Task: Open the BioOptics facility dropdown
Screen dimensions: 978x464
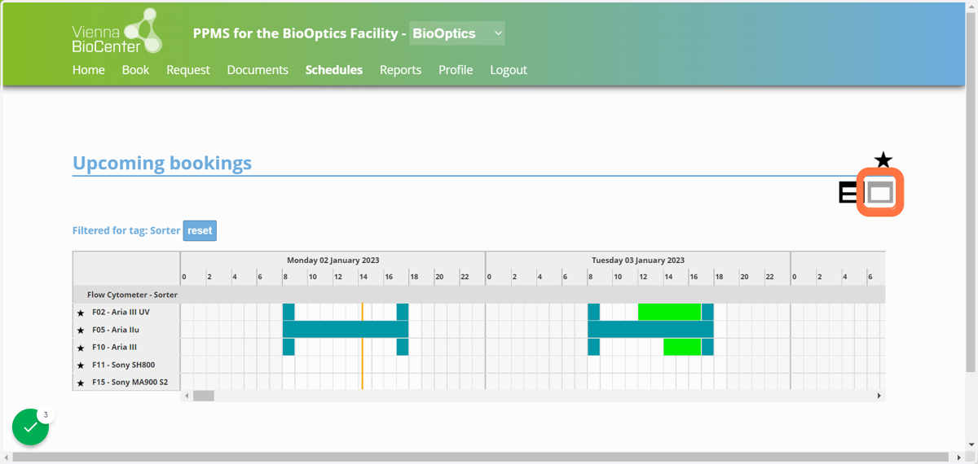Action: (457, 33)
